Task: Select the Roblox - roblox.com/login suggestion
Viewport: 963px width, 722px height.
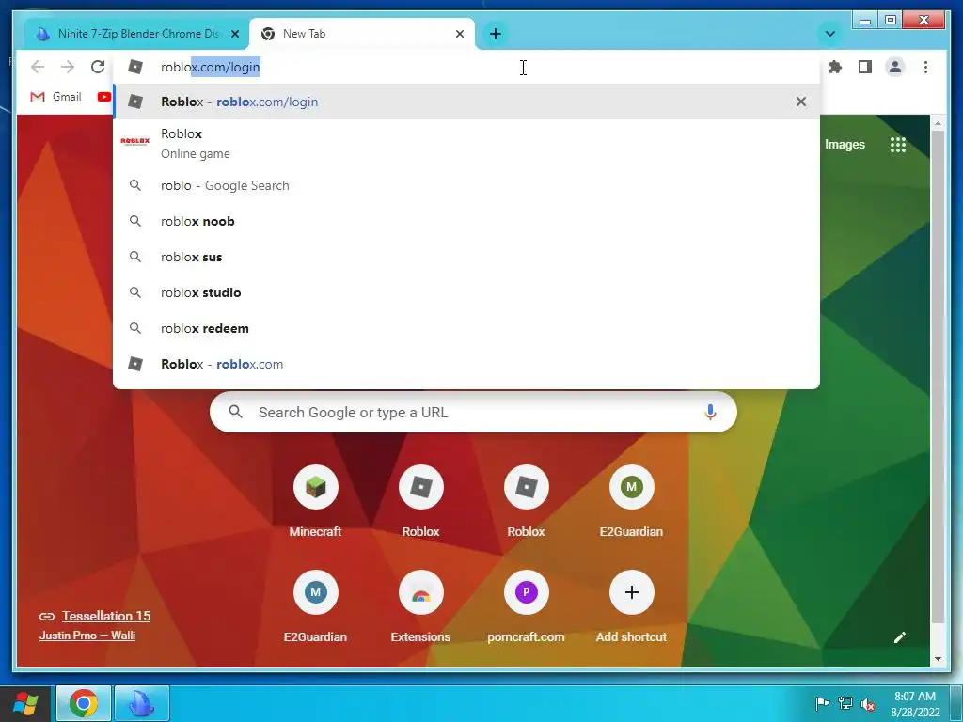Action: point(466,102)
